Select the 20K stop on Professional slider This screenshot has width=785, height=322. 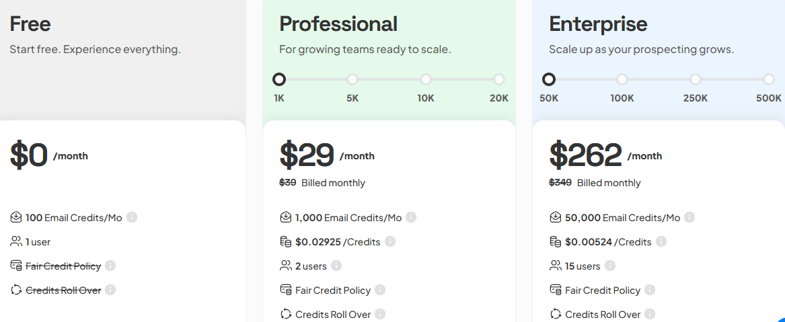(x=499, y=79)
